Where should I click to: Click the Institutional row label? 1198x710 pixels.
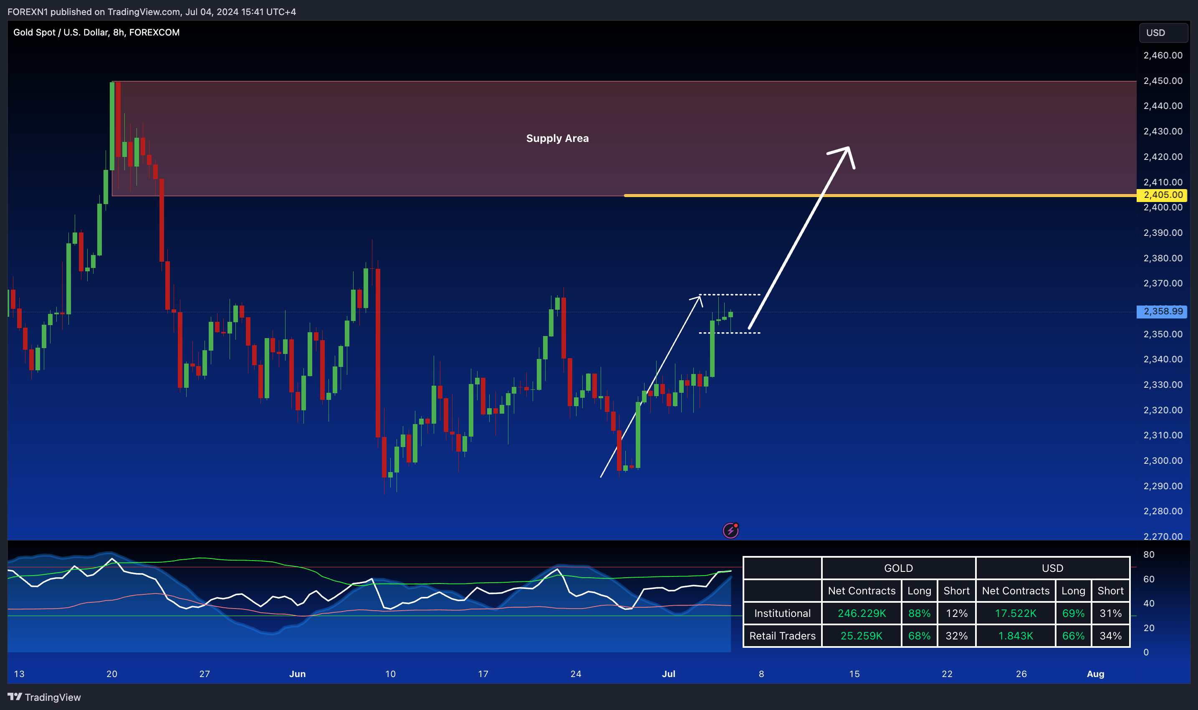point(782,613)
